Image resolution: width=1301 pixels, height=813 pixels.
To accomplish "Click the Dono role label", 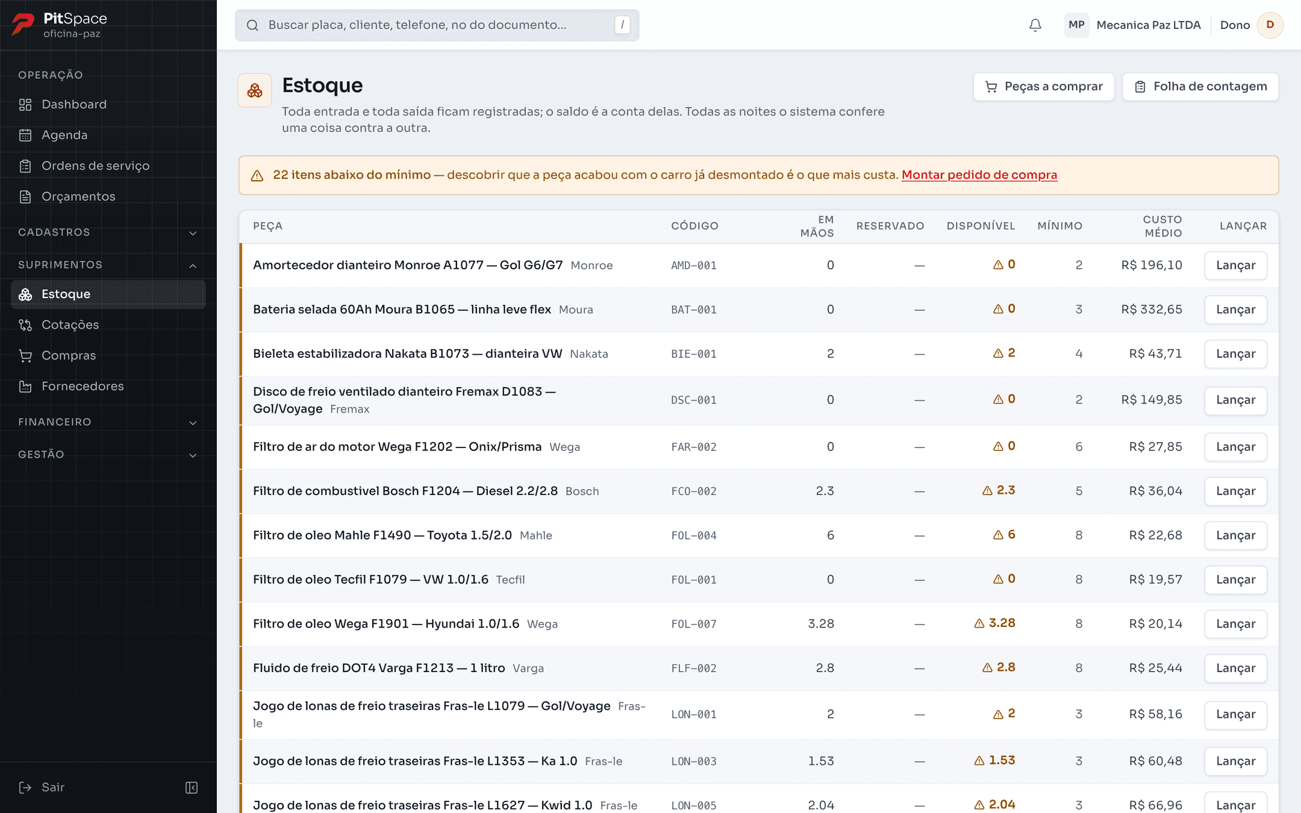I will click(1235, 25).
